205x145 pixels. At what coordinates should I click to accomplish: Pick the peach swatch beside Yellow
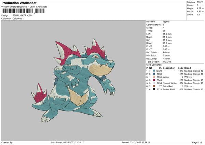coord(154,77)
